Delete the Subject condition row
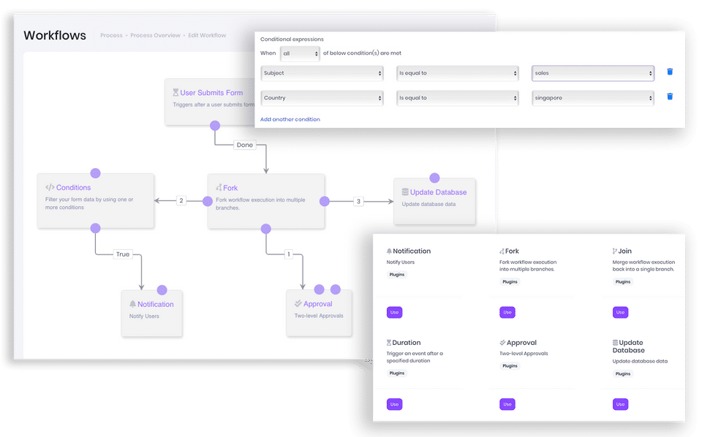The image size is (702, 437). (670, 72)
